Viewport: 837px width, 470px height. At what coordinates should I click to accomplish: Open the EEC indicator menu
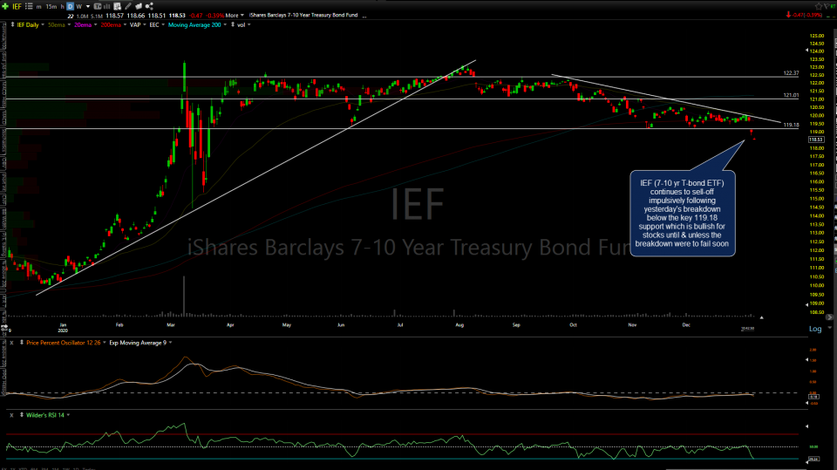coord(157,24)
